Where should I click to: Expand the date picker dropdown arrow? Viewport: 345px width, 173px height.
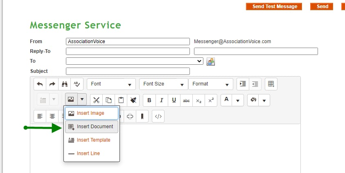[x=54, y=99]
